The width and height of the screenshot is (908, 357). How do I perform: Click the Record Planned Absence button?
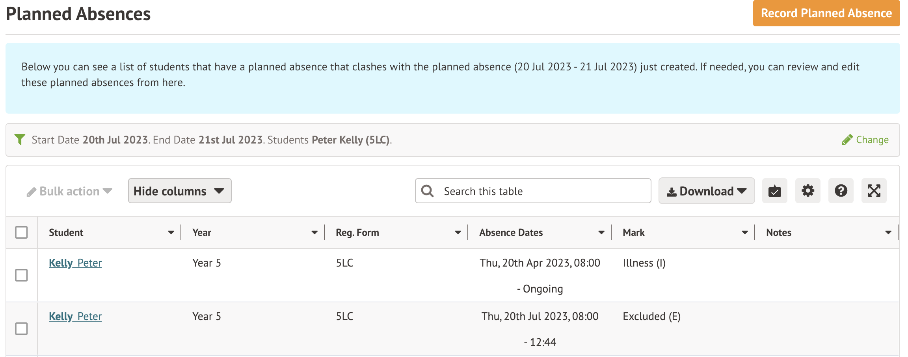[826, 13]
